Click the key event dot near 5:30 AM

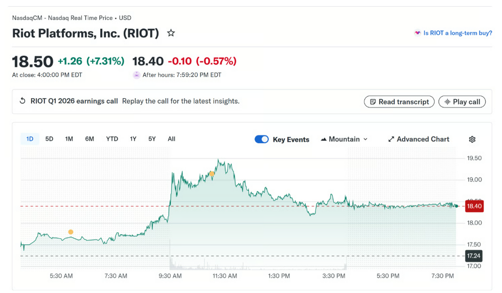71,232
